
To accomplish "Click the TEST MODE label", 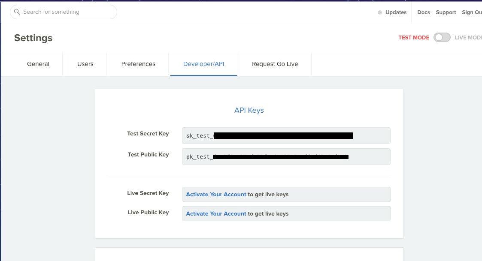I will [x=413, y=37].
